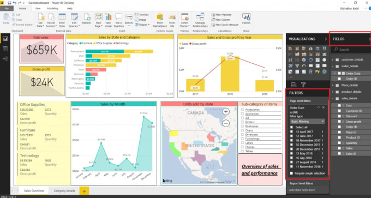The height and width of the screenshot is (198, 371).
Task: Add a New Page from the ribbon
Action: [99, 20]
